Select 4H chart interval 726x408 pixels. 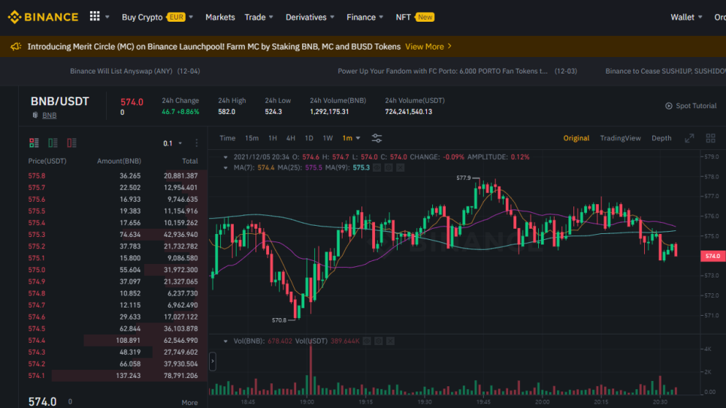[290, 138]
